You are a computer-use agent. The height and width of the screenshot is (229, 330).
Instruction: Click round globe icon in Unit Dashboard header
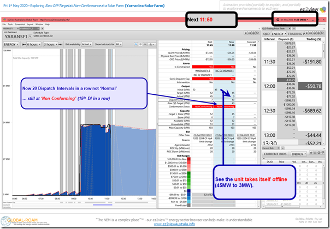coord(254,33)
